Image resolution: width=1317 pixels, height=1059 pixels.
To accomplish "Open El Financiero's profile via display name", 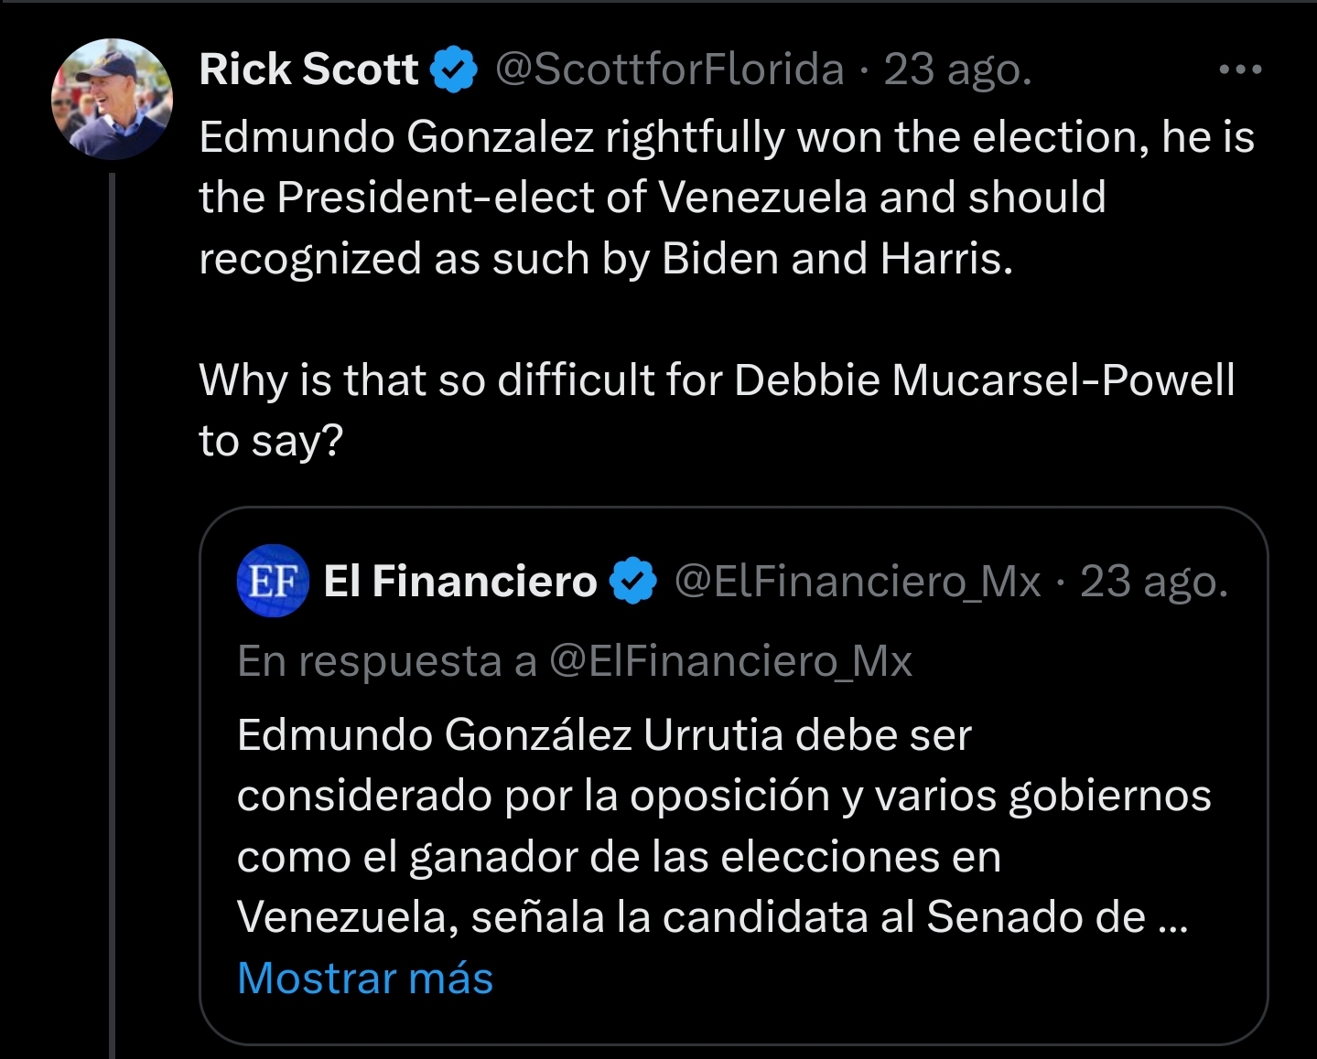I will coord(459,582).
